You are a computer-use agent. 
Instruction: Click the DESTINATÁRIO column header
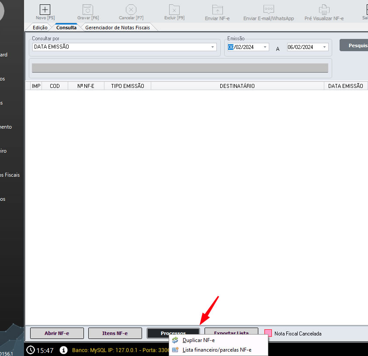pos(237,86)
